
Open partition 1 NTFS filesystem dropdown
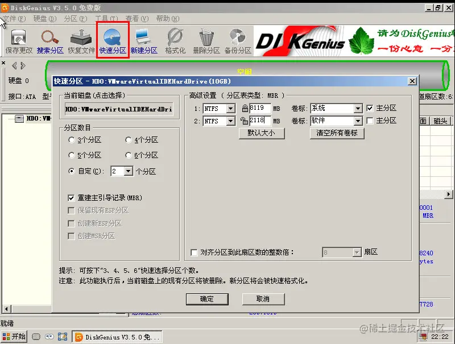point(231,109)
